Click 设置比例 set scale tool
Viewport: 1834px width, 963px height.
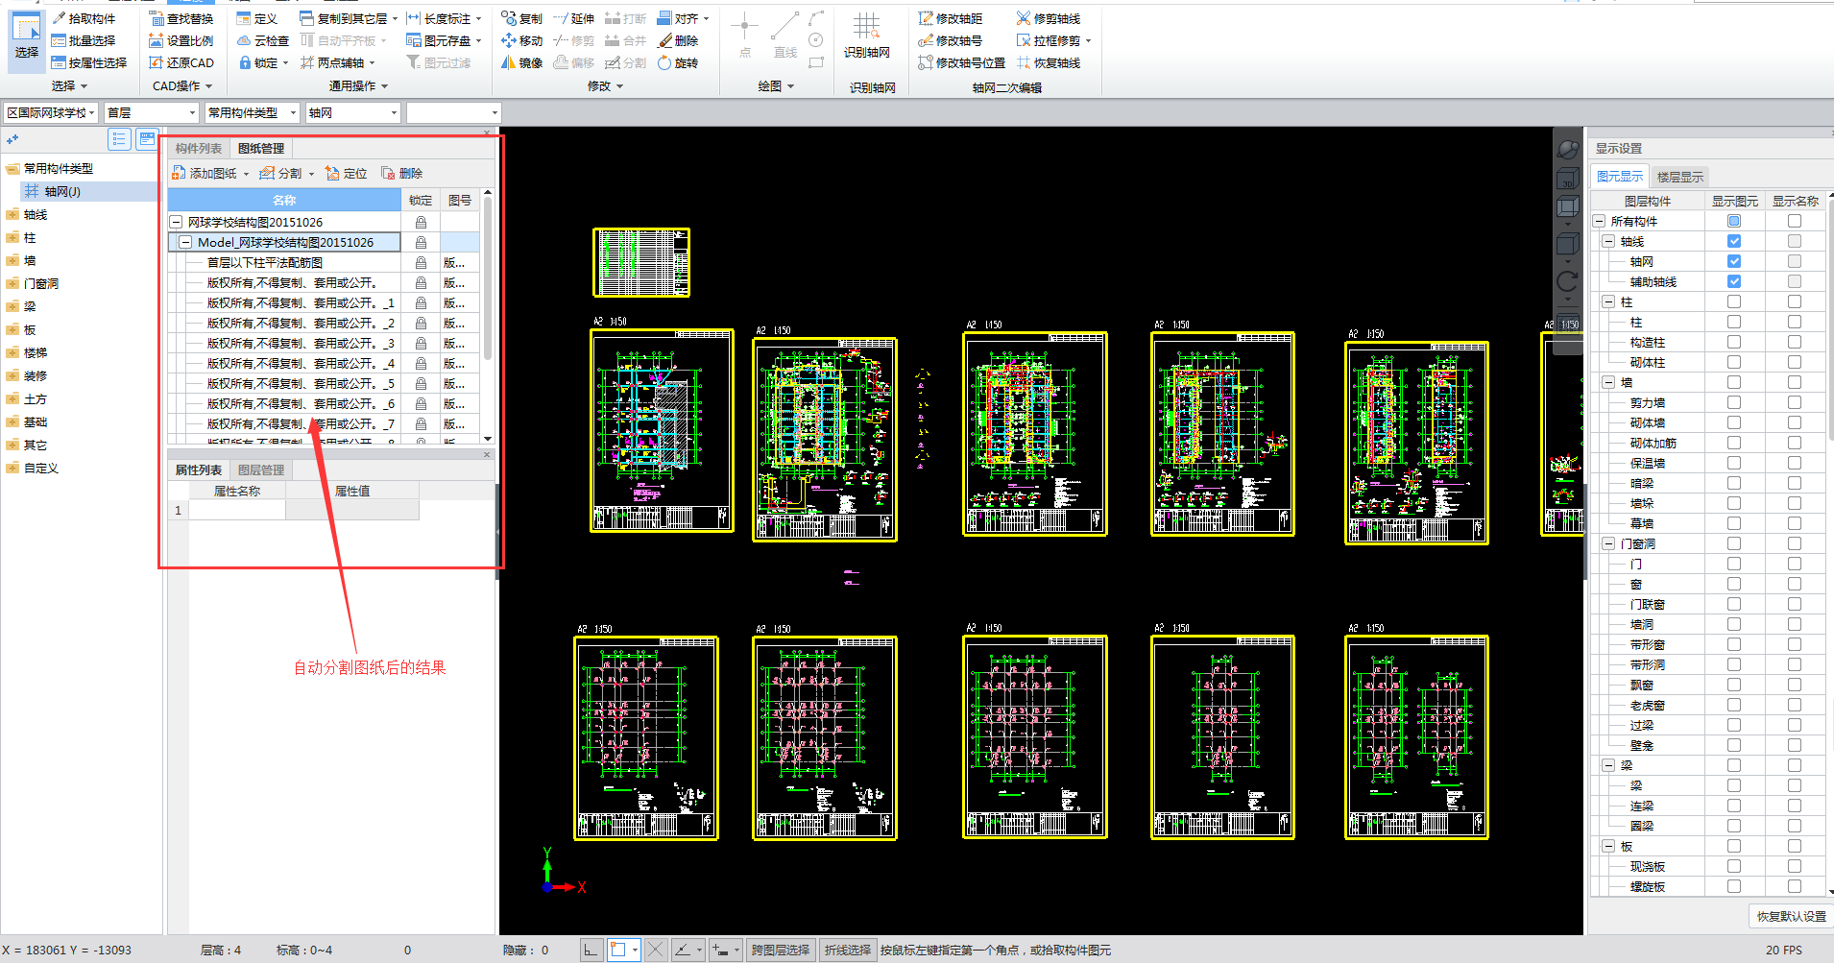pos(181,40)
